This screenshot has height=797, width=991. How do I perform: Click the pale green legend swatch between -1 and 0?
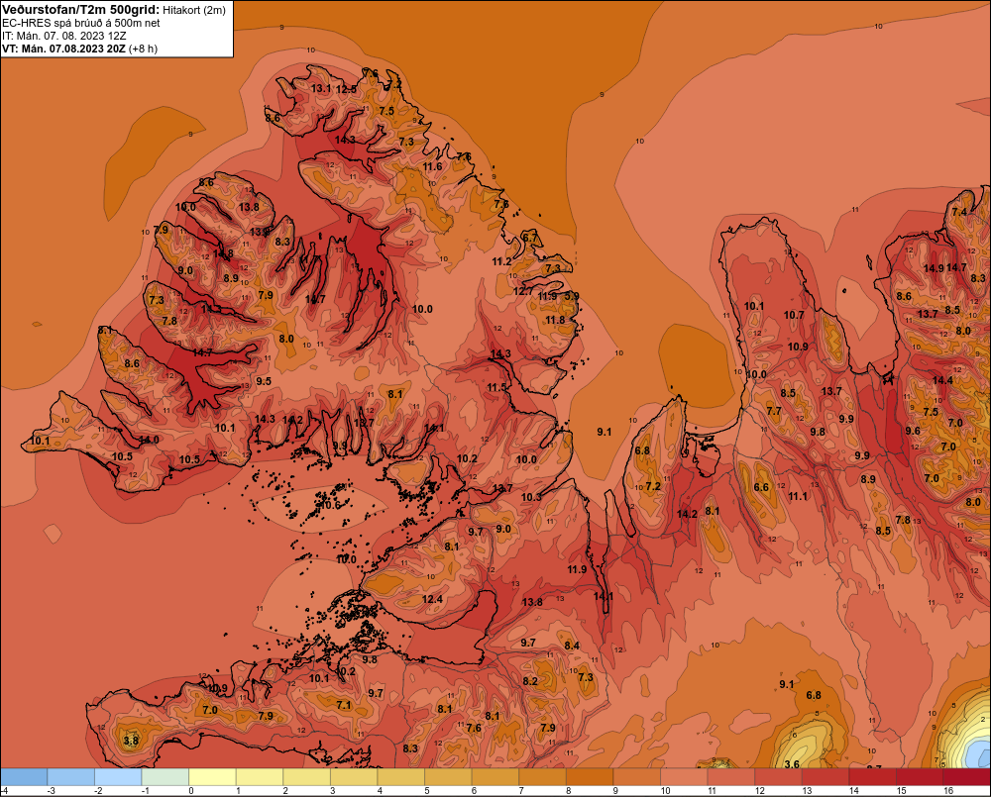(165, 776)
